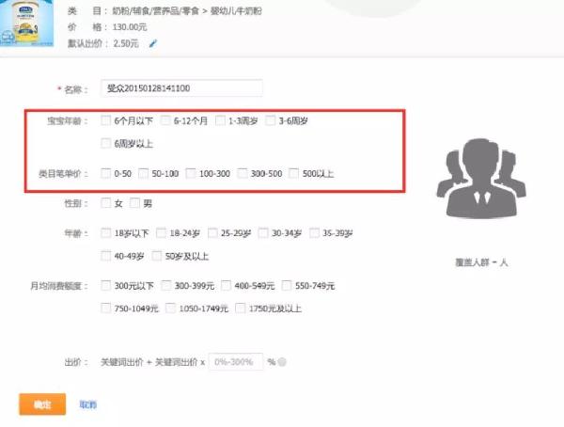Click the 婴幼儿牛奶粉 category text
Viewport: 564px width, 427px height.
pos(236,10)
